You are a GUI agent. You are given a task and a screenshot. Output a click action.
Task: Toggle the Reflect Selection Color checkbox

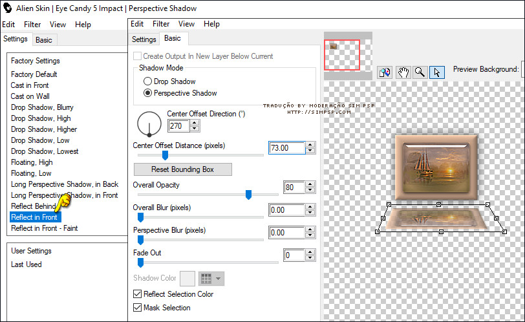pyautogui.click(x=137, y=294)
